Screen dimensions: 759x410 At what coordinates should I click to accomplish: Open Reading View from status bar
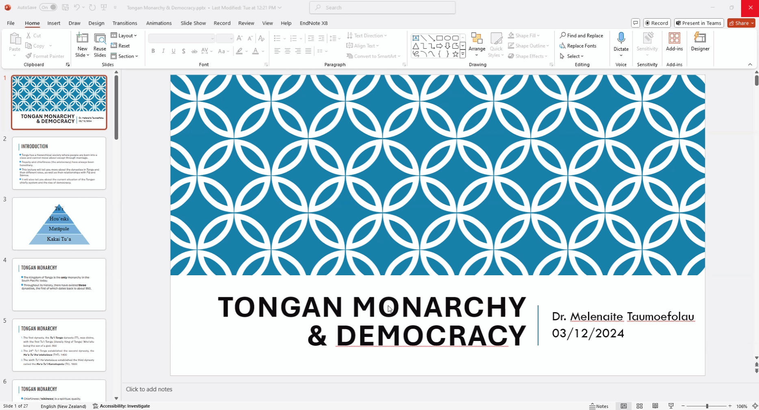tap(655, 406)
